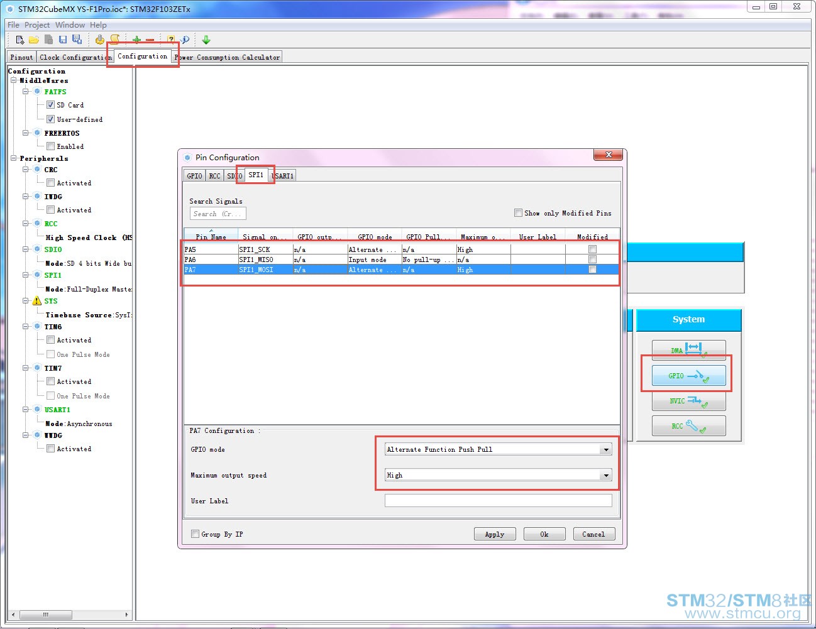
Task: Collapse the MiddleWares tree node
Action: click(14, 80)
